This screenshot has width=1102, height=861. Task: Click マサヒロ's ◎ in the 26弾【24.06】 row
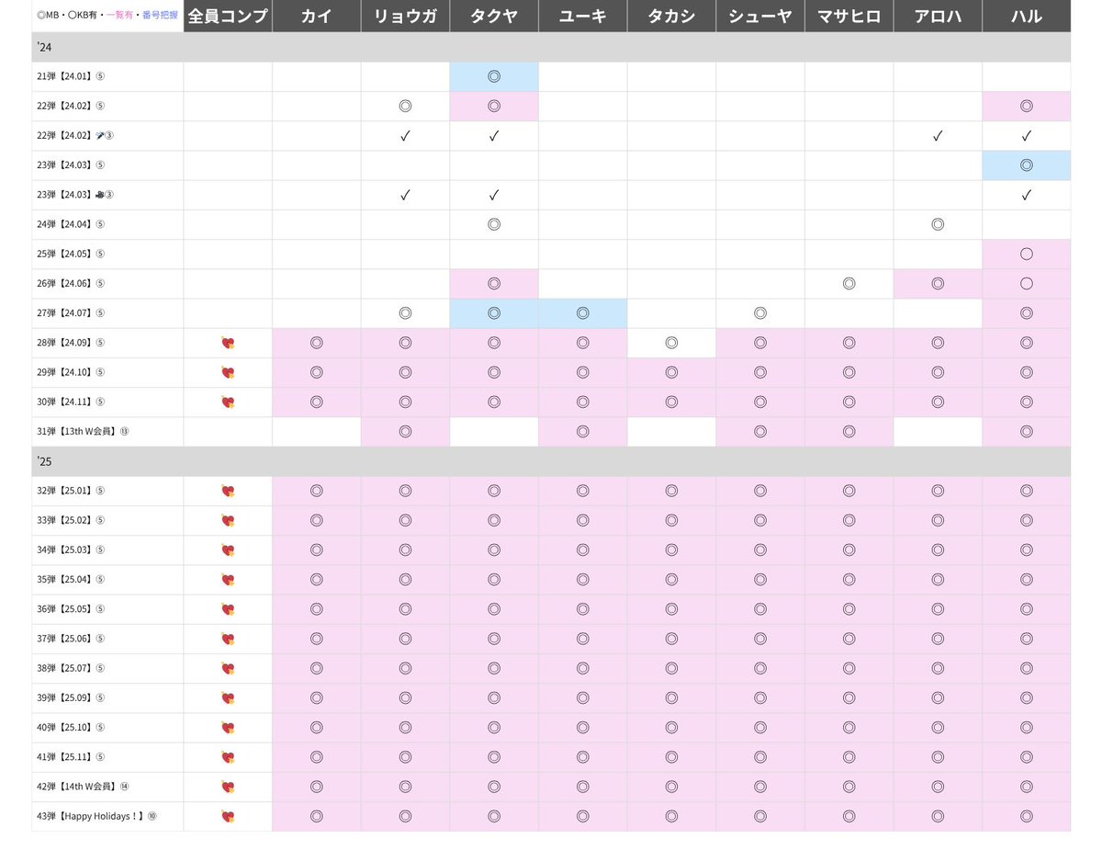(x=849, y=284)
